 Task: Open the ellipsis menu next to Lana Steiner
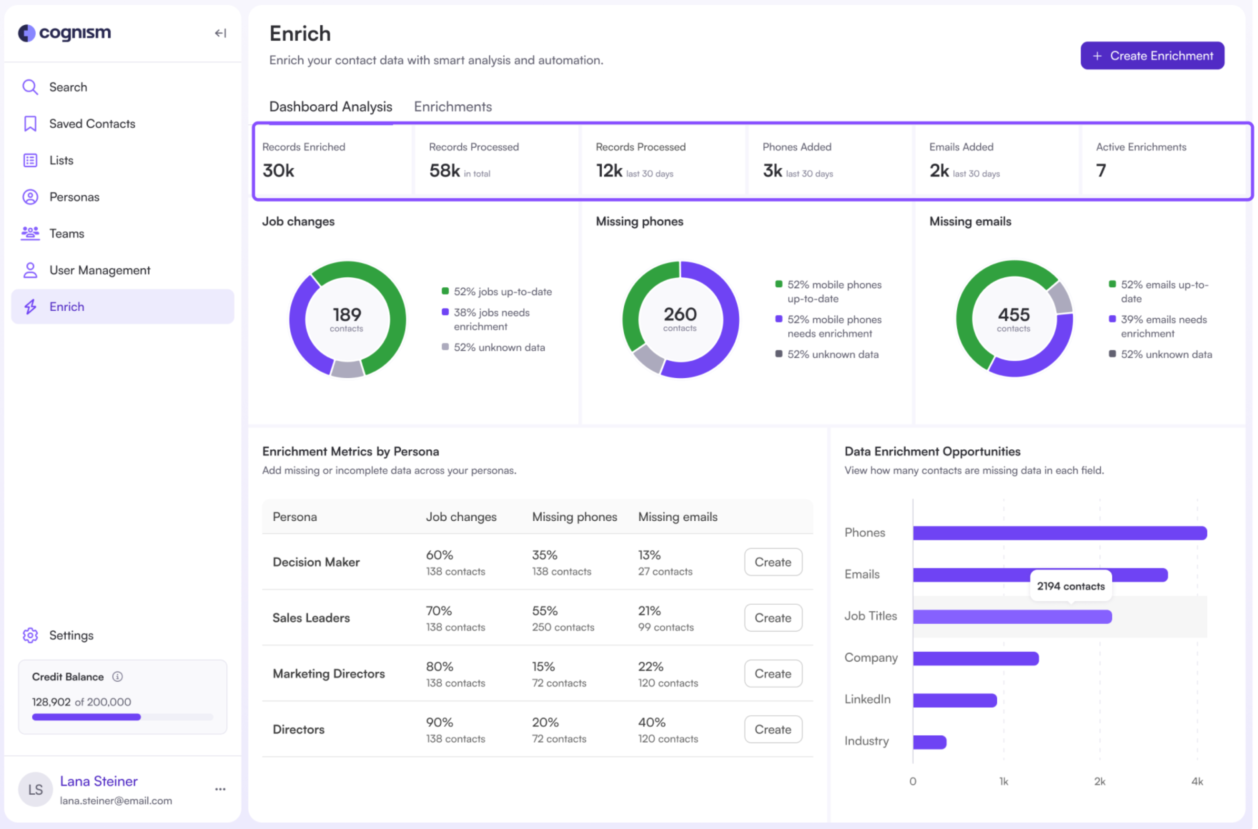[220, 789]
